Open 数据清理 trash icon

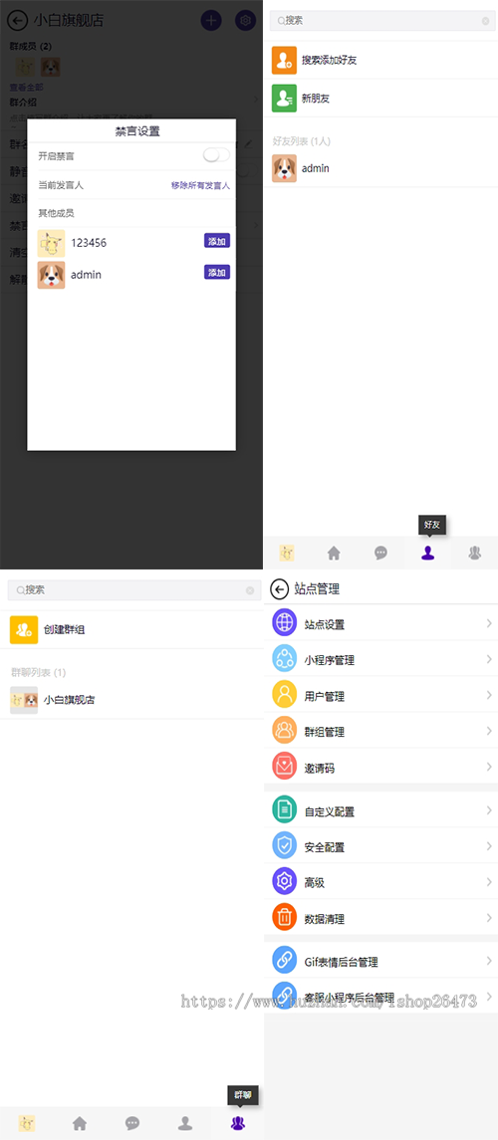tap(284, 918)
